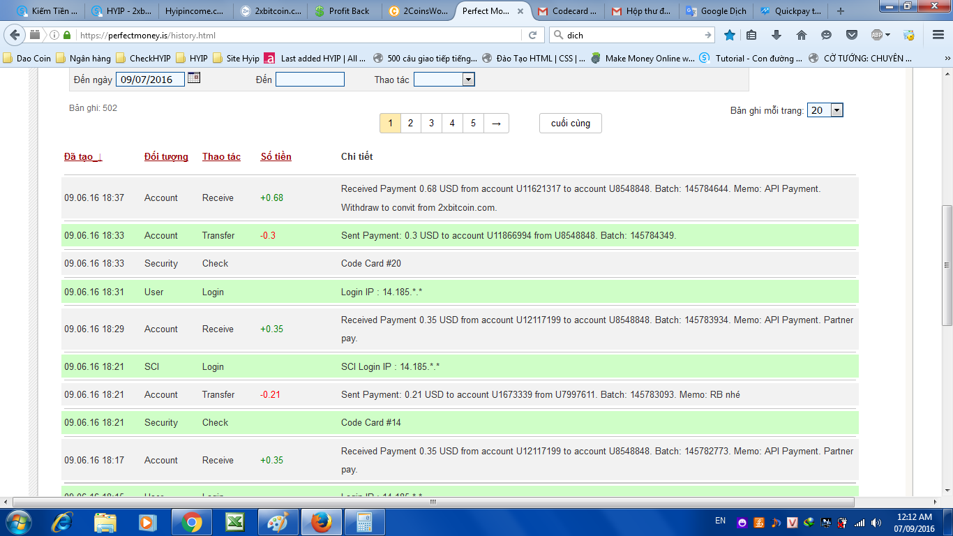Open calendar picker beside Đến ngày date

pyautogui.click(x=194, y=78)
